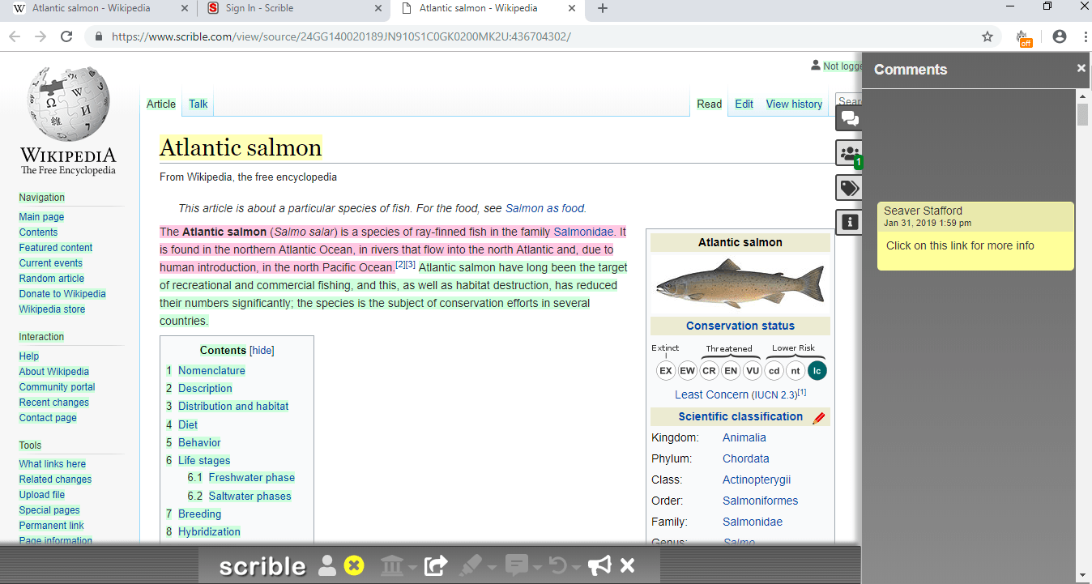Open the comments side tab icon
The width and height of the screenshot is (1092, 584).
pos(848,118)
